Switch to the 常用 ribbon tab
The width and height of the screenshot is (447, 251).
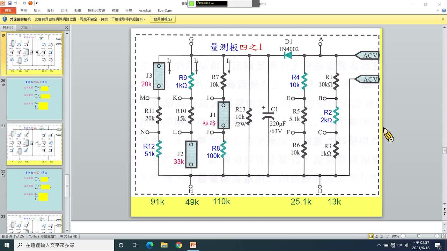[24, 11]
